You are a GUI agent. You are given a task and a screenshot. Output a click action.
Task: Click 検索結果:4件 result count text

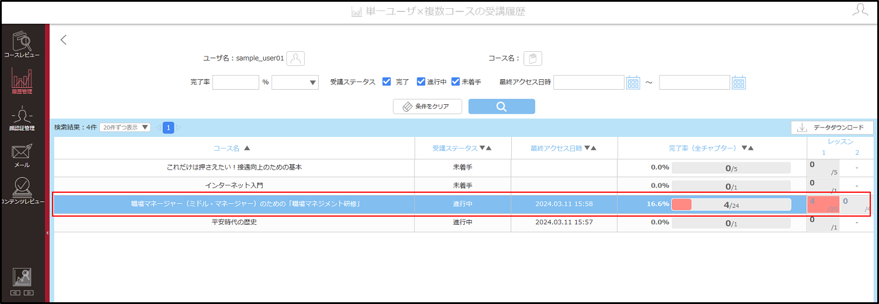click(75, 127)
